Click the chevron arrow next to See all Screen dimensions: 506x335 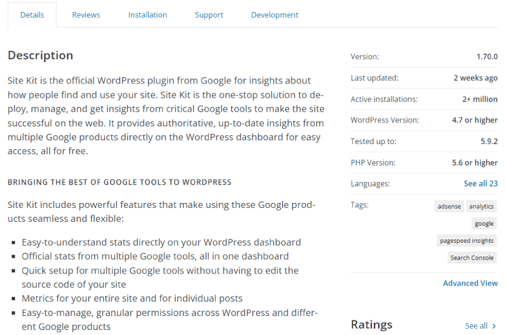[x=494, y=326]
